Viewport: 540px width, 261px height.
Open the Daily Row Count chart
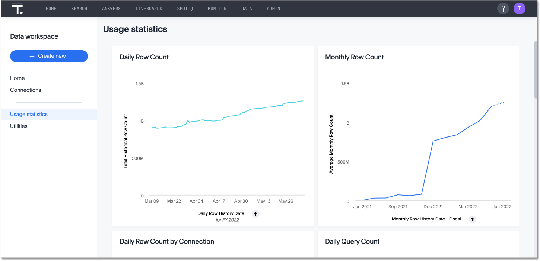[x=144, y=57]
